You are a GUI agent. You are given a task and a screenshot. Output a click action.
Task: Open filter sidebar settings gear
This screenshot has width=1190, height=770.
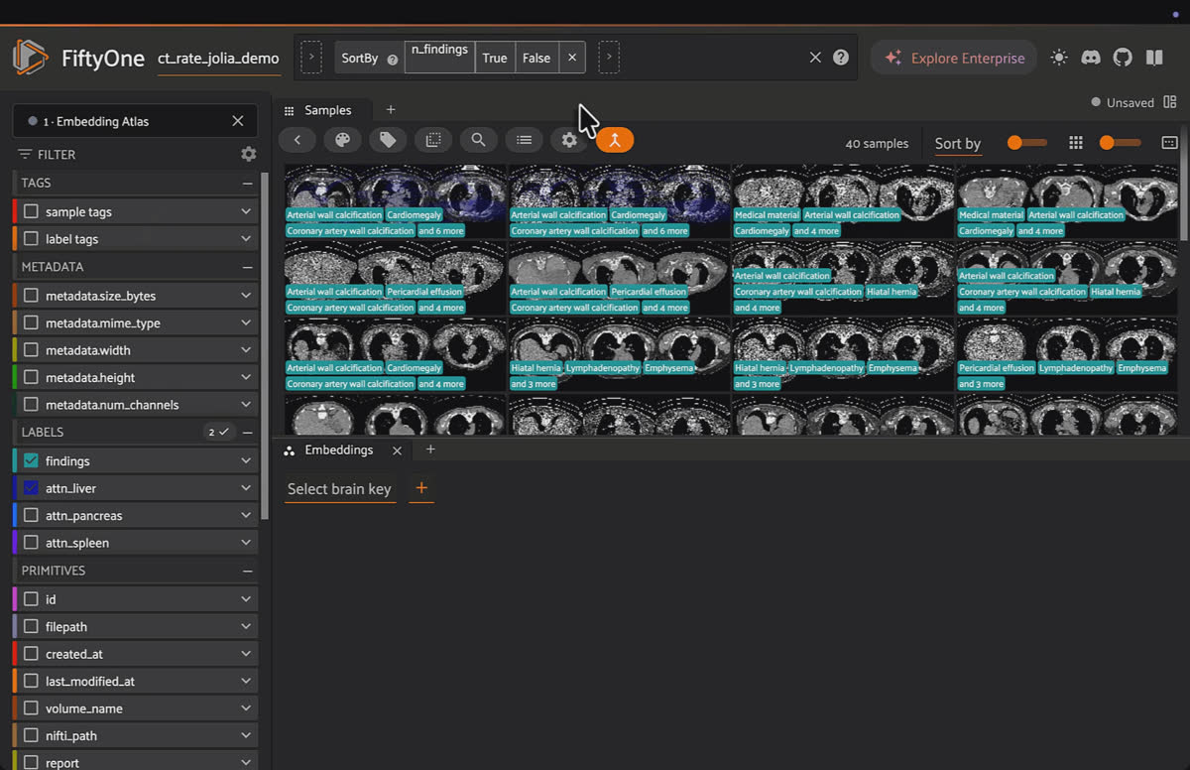point(248,154)
